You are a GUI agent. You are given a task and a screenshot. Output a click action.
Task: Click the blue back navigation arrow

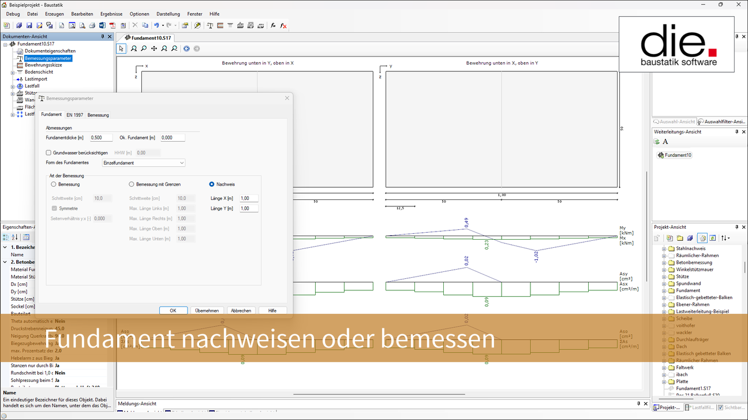click(186, 49)
